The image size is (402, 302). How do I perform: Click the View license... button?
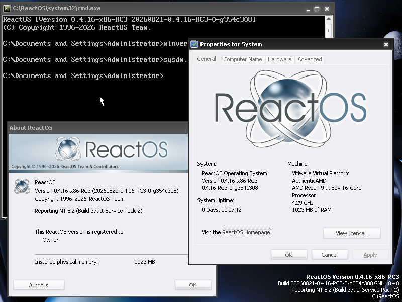(x=352, y=233)
